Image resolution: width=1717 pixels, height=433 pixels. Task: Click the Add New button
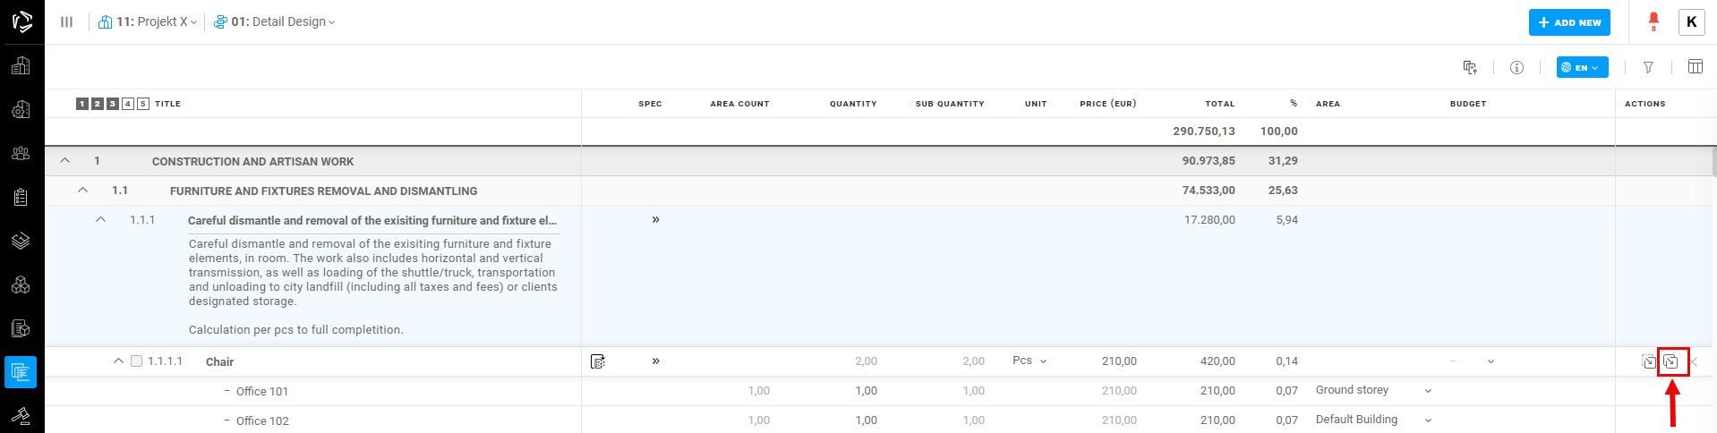coord(1568,22)
